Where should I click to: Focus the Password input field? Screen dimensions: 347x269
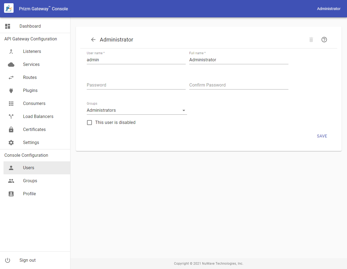pyautogui.click(x=136, y=85)
